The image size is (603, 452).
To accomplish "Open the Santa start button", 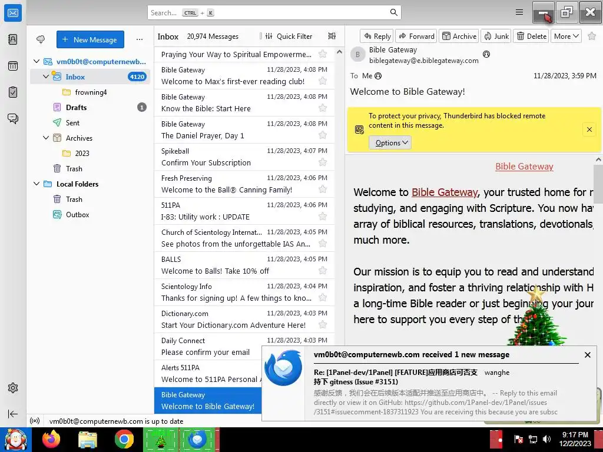I will (x=16, y=440).
